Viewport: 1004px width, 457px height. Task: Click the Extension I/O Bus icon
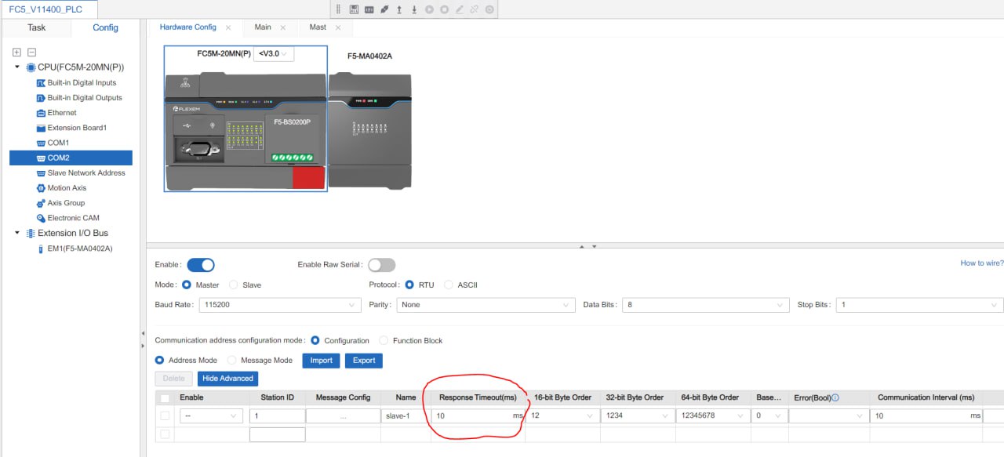(x=31, y=233)
